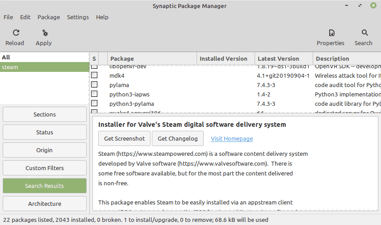Screen dimensions: 381x225
Task: Click the Search Results button
Action: point(45,186)
